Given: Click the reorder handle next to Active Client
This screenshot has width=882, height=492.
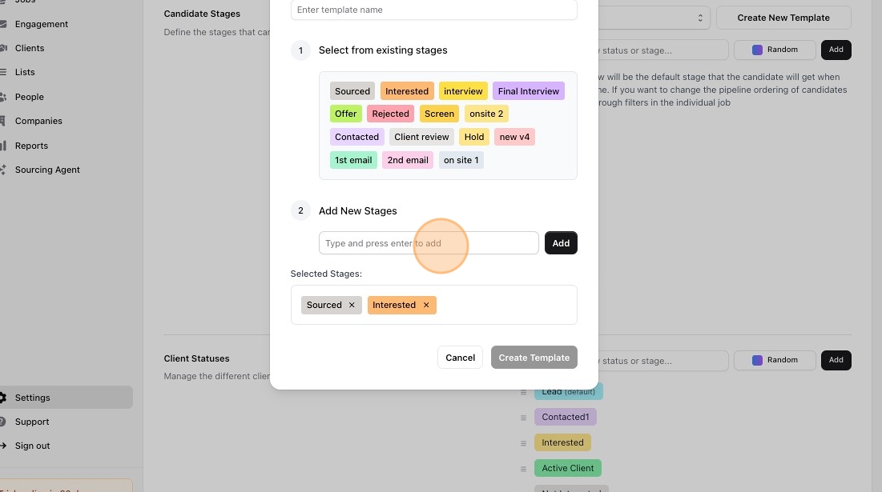Looking at the screenshot, I should pyautogui.click(x=524, y=469).
